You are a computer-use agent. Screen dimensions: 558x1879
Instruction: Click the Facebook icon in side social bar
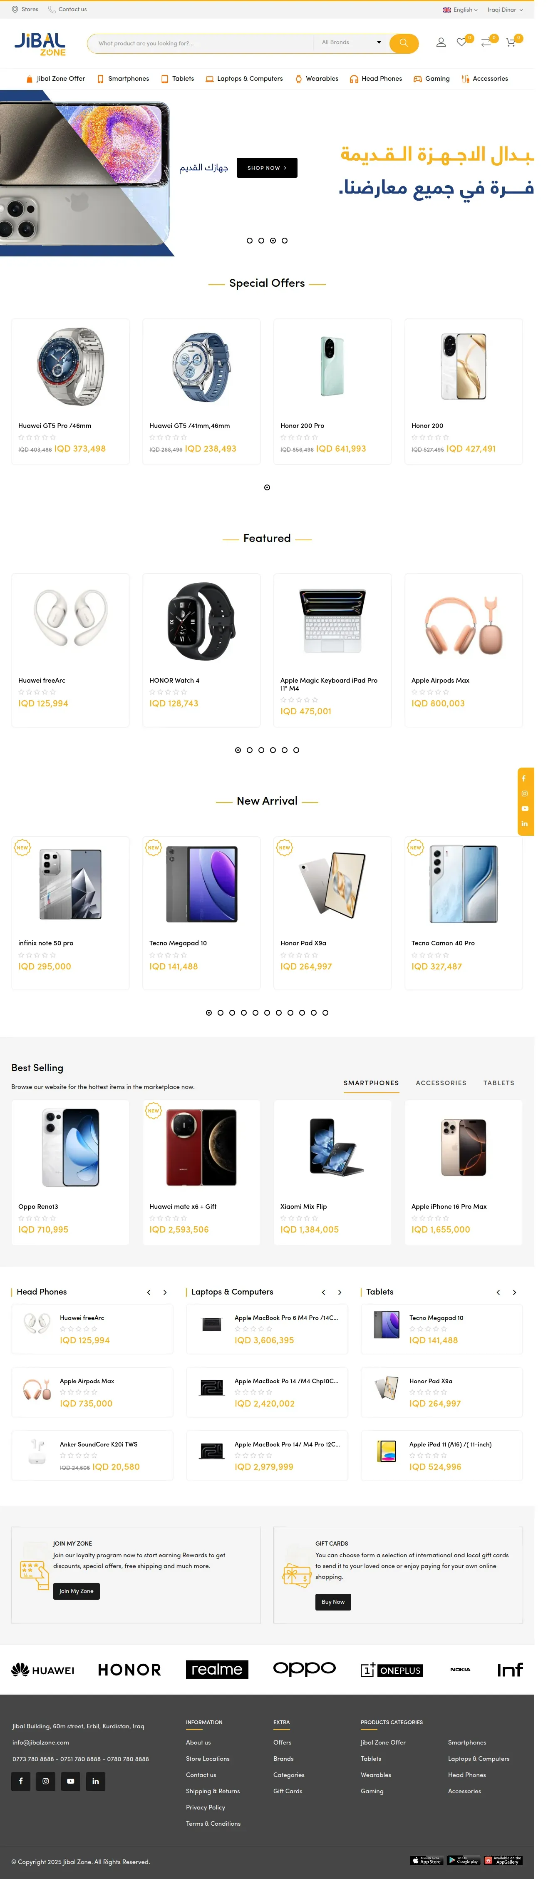point(524,778)
